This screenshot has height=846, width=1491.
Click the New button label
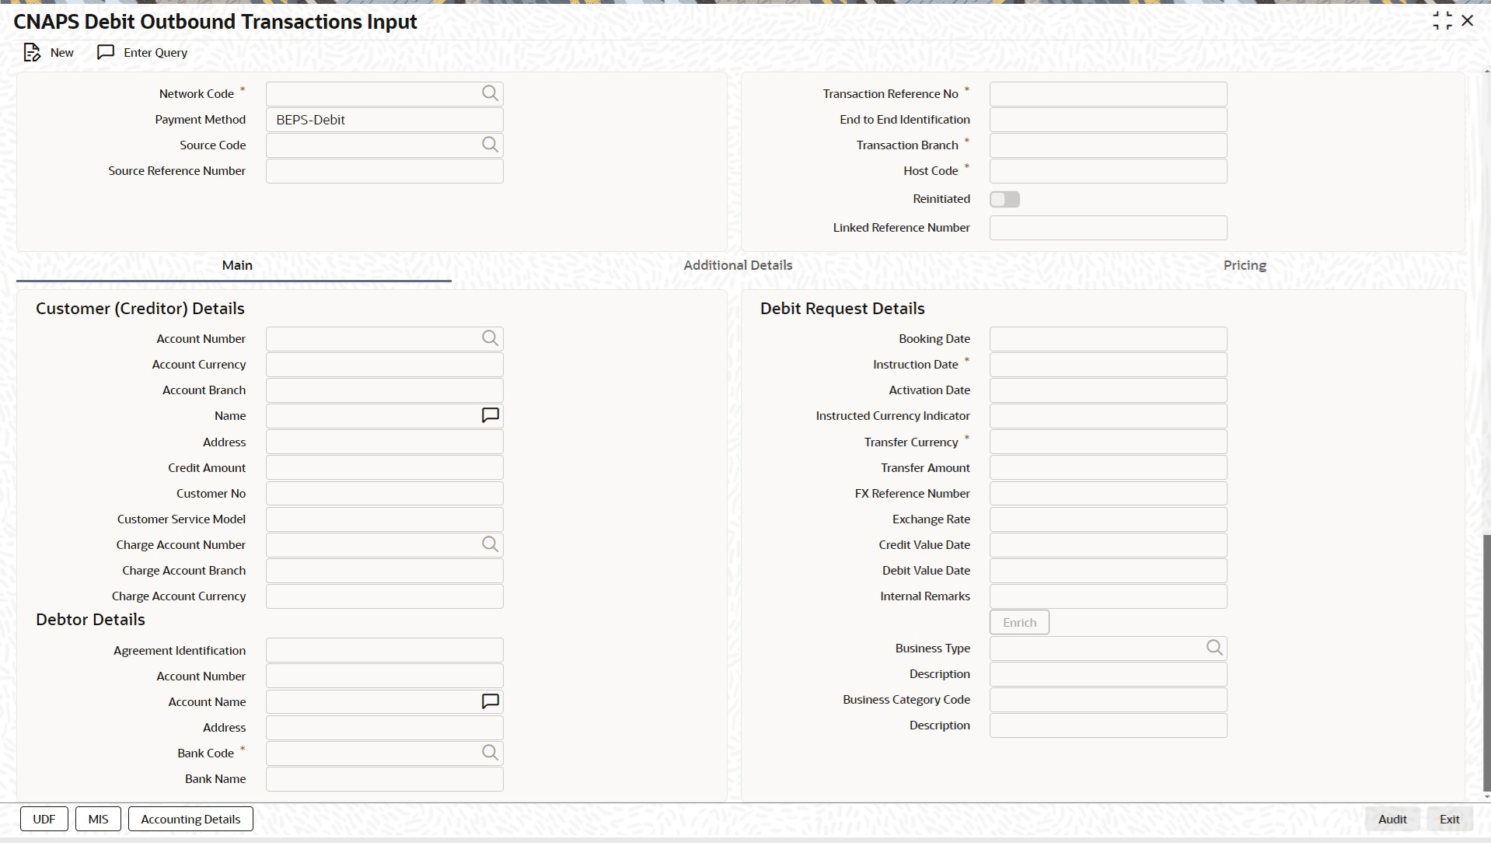(x=62, y=53)
